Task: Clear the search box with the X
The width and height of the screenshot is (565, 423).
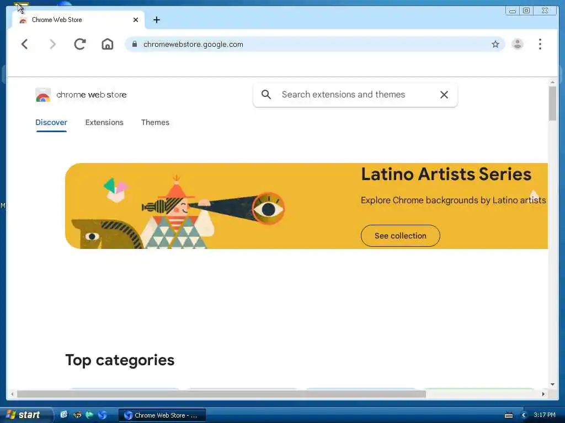Action: 444,95
